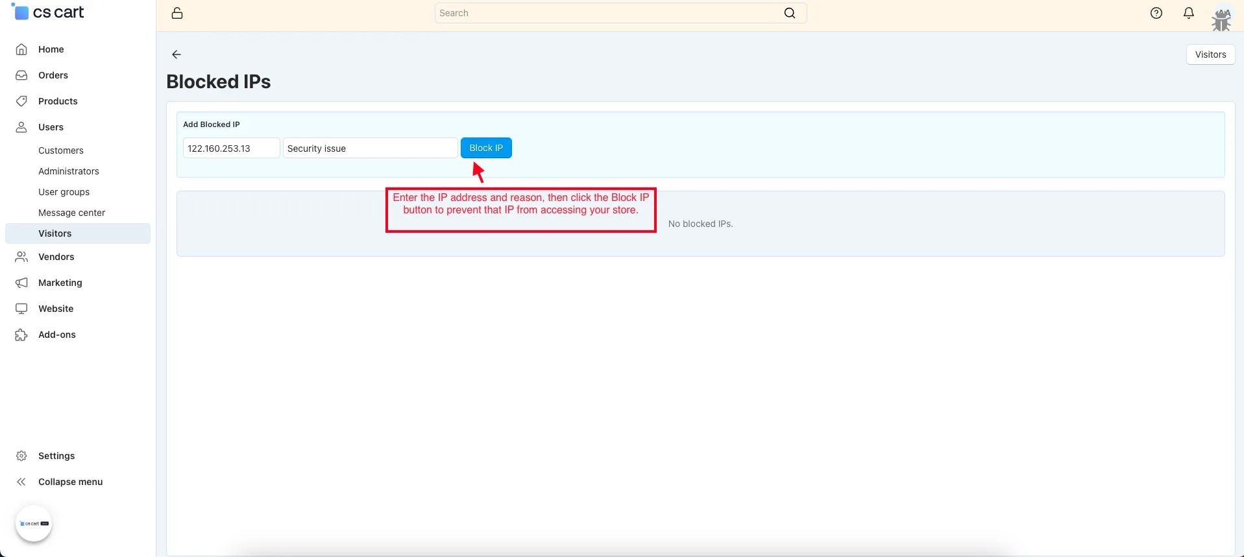This screenshot has width=1244, height=557.
Task: Click the Visitors button at top right
Action: coord(1210,54)
